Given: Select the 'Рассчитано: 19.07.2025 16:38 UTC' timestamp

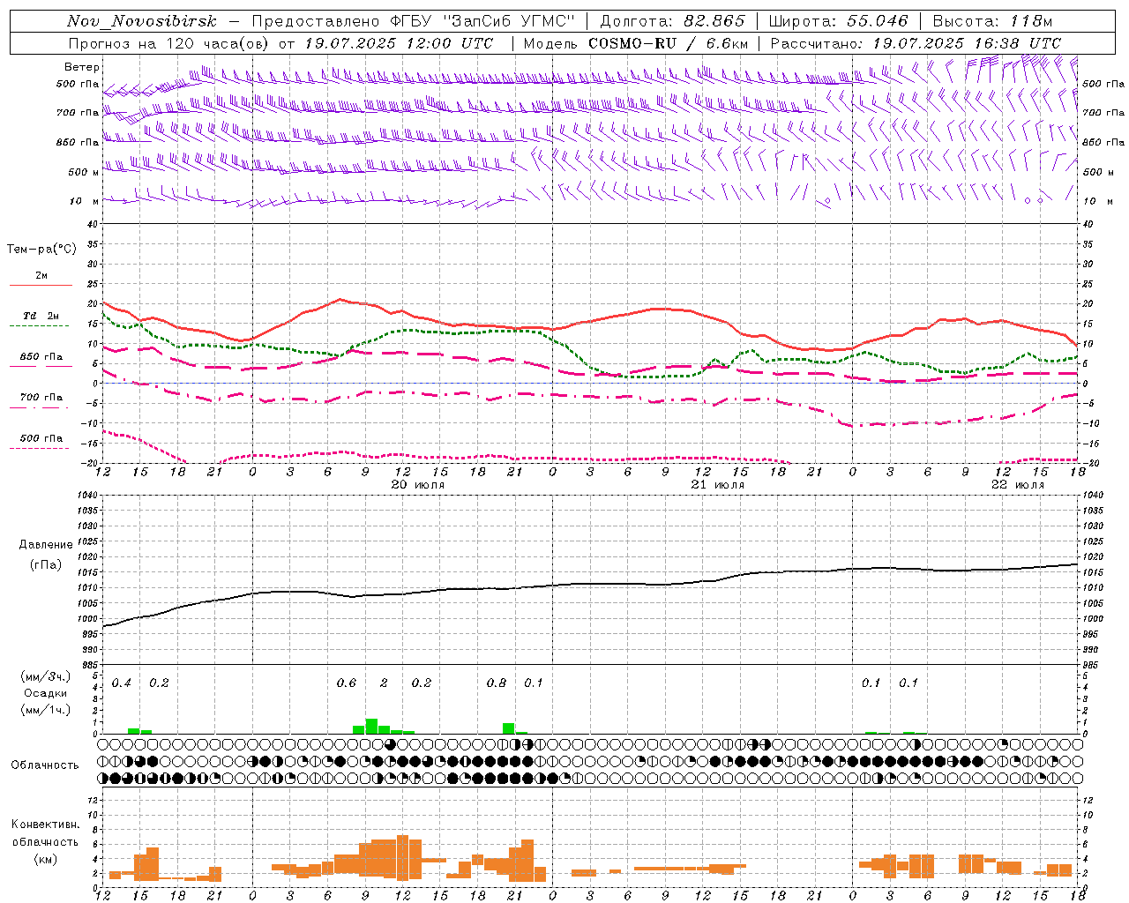Looking at the screenshot, I should coord(916,43).
